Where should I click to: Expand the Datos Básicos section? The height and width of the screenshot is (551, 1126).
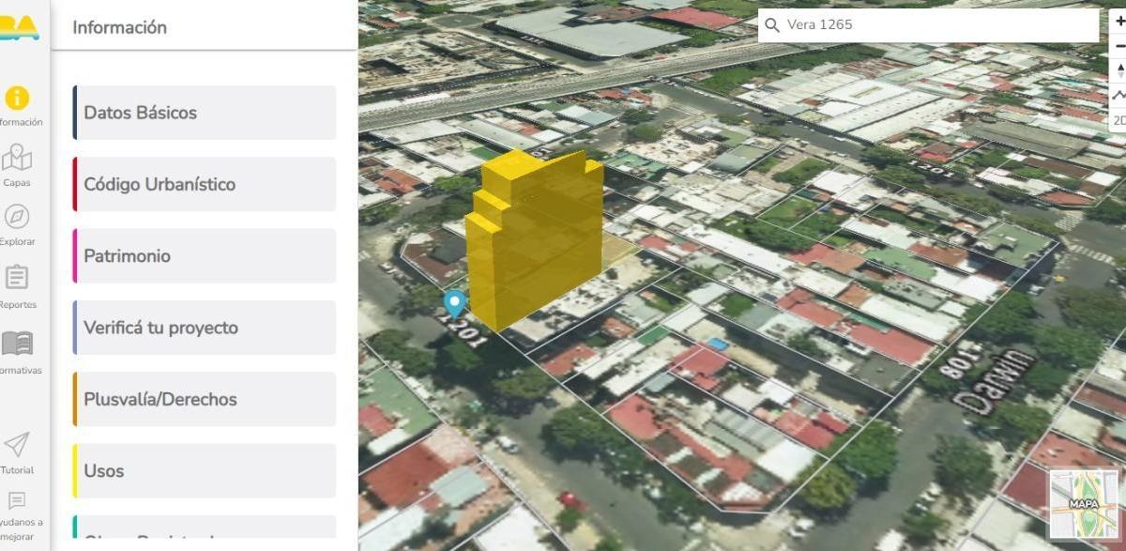pos(205,113)
